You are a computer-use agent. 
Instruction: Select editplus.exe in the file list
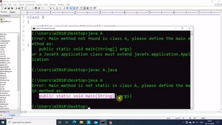pos(5,60)
